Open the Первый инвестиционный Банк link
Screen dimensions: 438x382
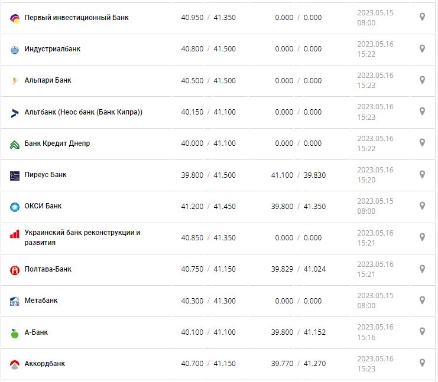click(x=76, y=18)
